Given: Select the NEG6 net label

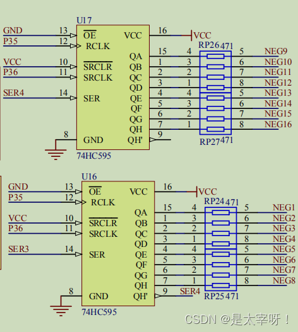Looking at the screenshot, I should (x=284, y=260).
